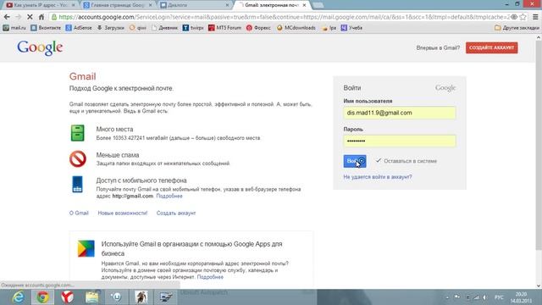Open File Explorer from the taskbar

coord(92,297)
